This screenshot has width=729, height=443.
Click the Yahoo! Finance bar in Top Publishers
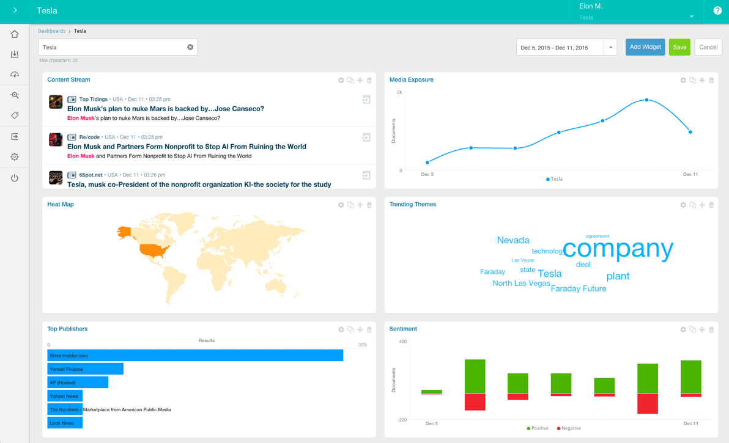[86, 369]
